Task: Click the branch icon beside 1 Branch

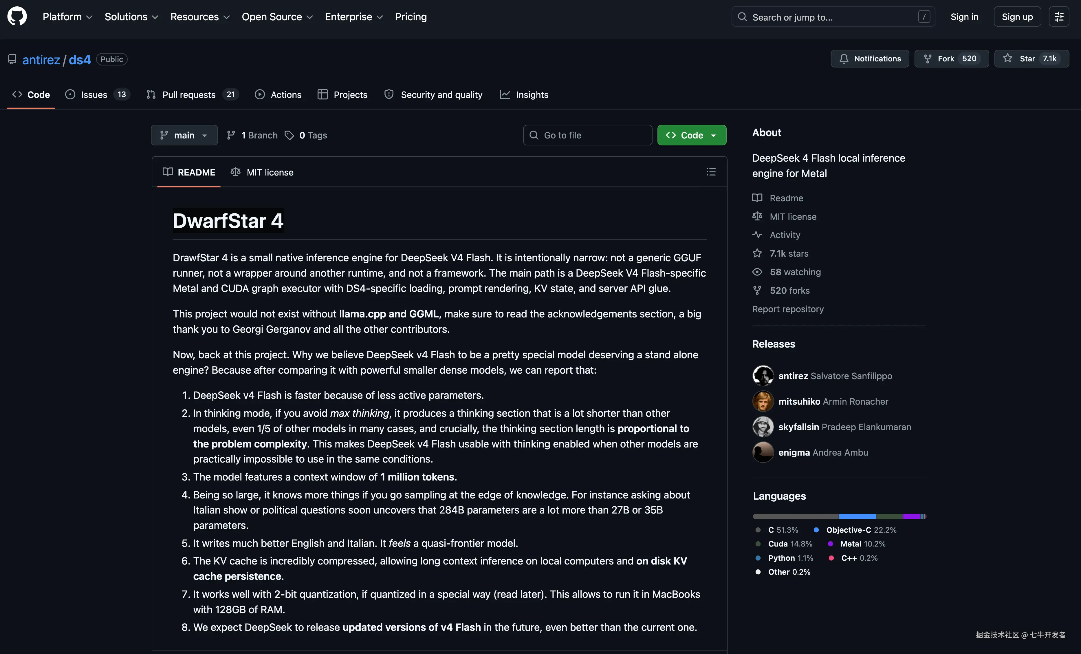Action: pos(231,135)
